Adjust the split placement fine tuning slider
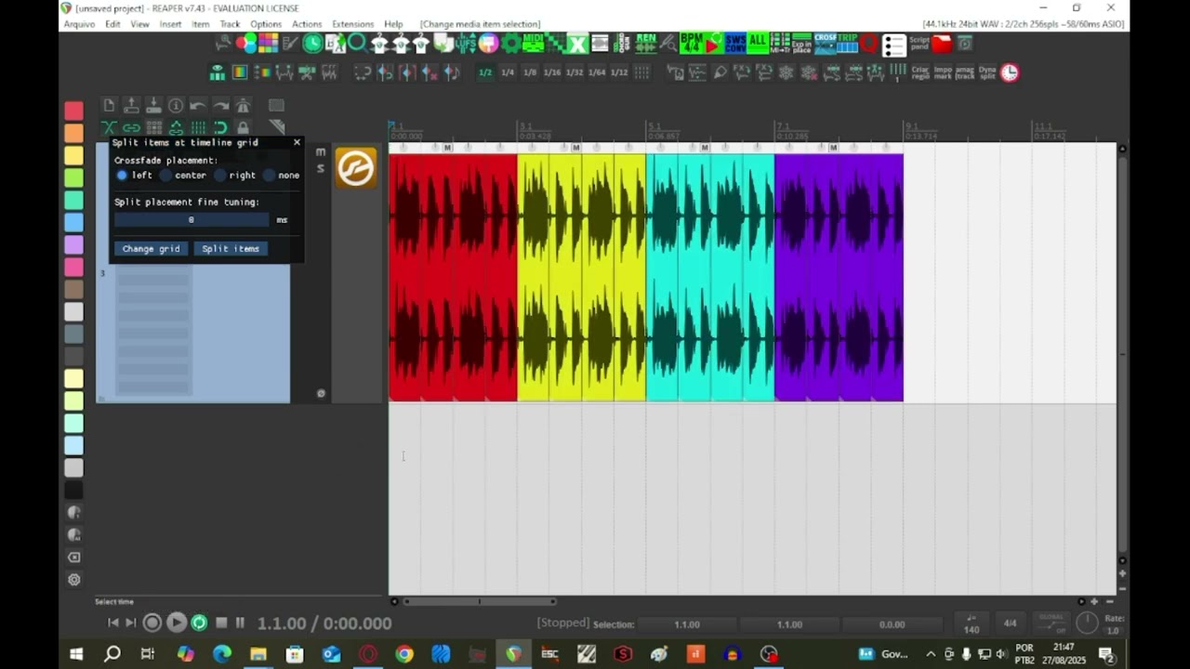Screen dimensions: 1190x669 click(x=192, y=219)
